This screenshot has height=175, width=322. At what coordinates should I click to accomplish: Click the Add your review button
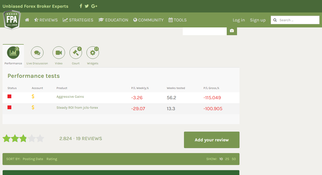[x=212, y=140]
